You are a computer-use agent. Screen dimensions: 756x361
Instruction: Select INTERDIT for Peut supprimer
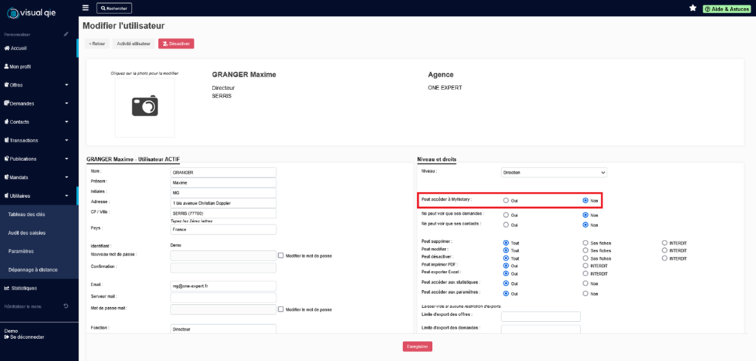pos(664,241)
